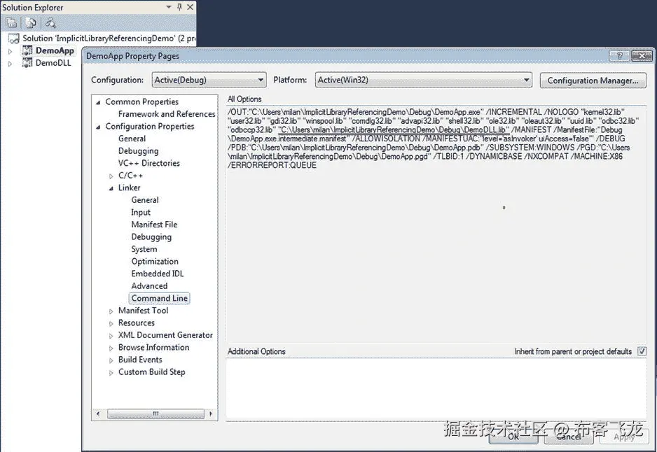Uncheck 'Inherit from parent or project defaults'
The image size is (657, 452).
pos(642,351)
